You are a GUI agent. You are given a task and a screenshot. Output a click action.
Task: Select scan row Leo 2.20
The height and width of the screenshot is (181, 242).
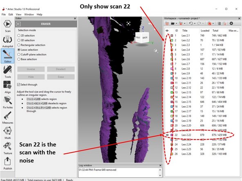(x=202, y=126)
